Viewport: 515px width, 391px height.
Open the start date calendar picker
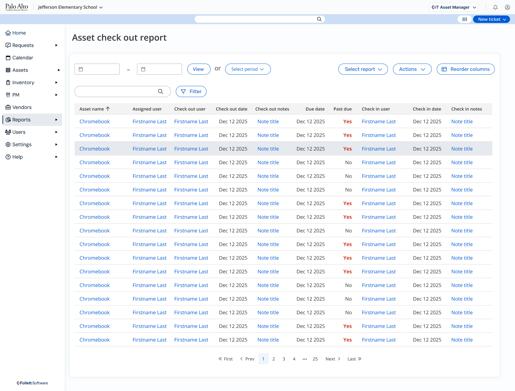[x=81, y=69]
